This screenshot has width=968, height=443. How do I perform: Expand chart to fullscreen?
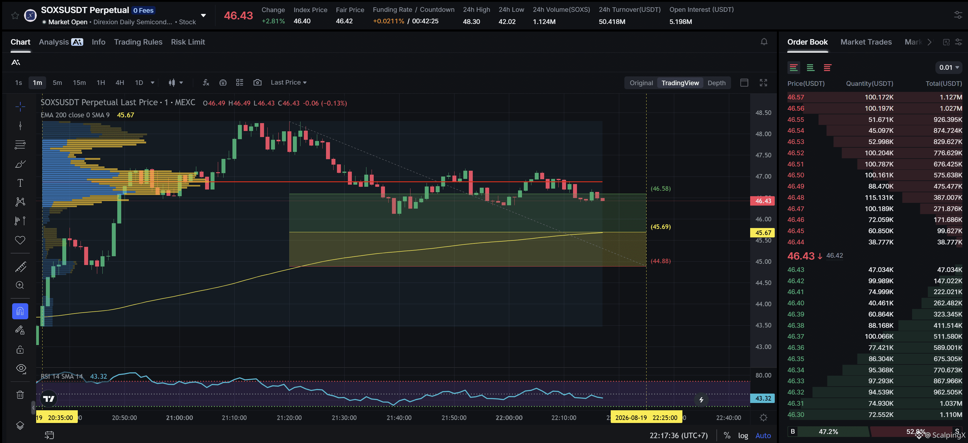[764, 82]
